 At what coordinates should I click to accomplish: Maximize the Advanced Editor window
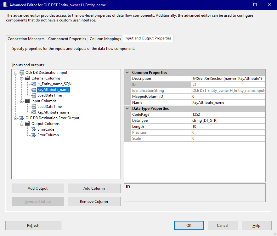tap(255, 5)
